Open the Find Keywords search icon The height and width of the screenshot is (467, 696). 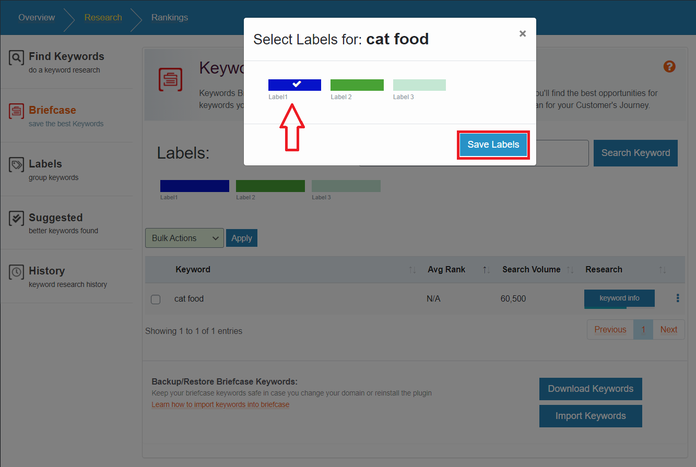16,57
